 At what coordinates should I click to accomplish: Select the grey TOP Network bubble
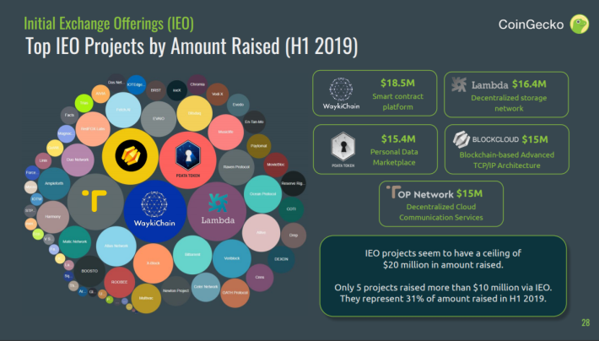(x=95, y=202)
